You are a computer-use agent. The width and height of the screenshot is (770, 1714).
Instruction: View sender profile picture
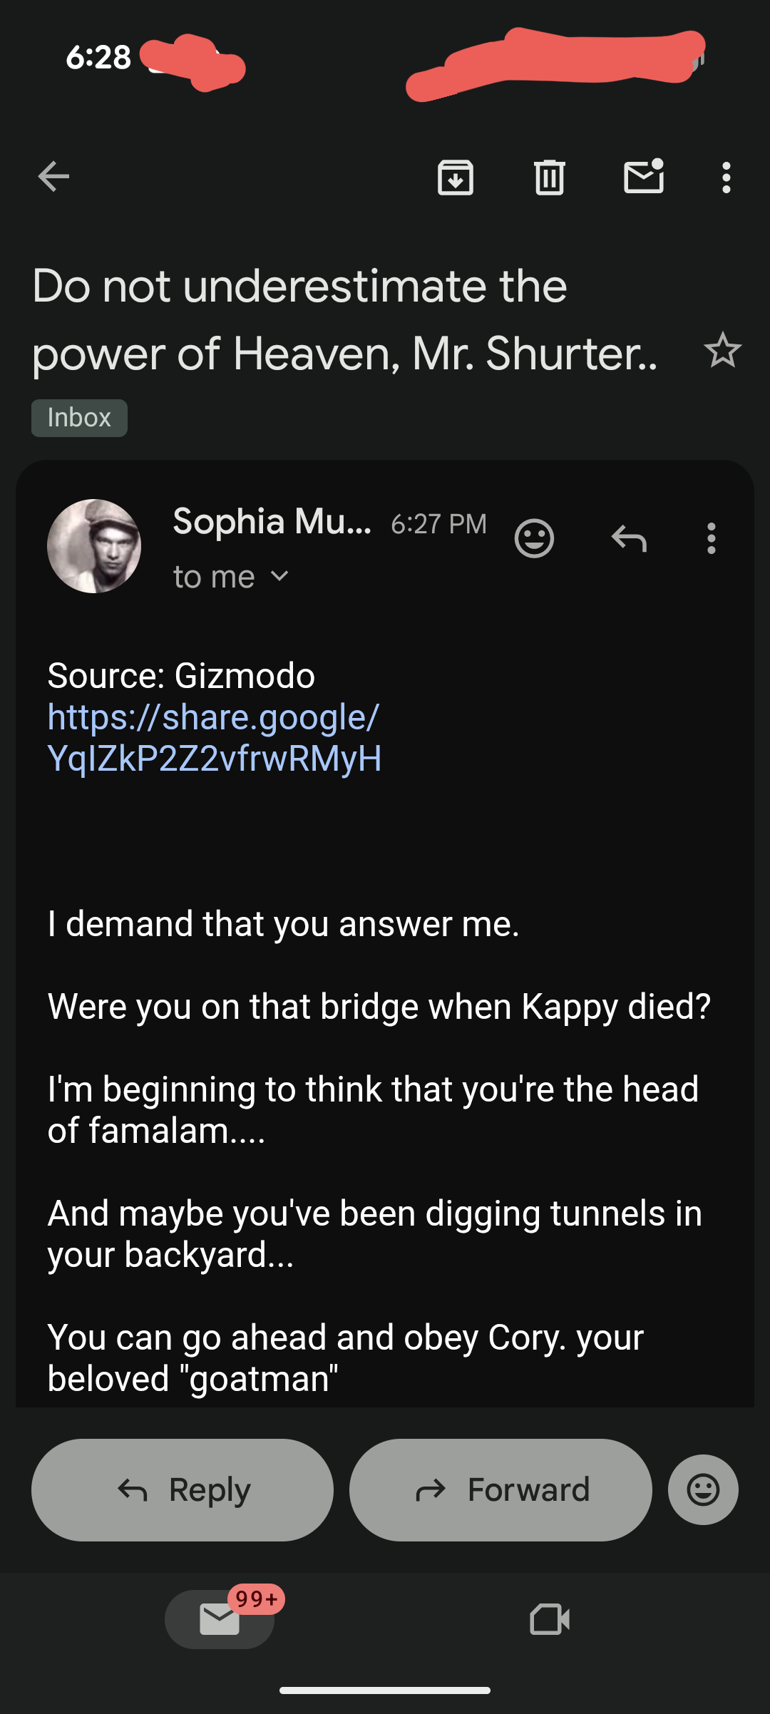94,546
